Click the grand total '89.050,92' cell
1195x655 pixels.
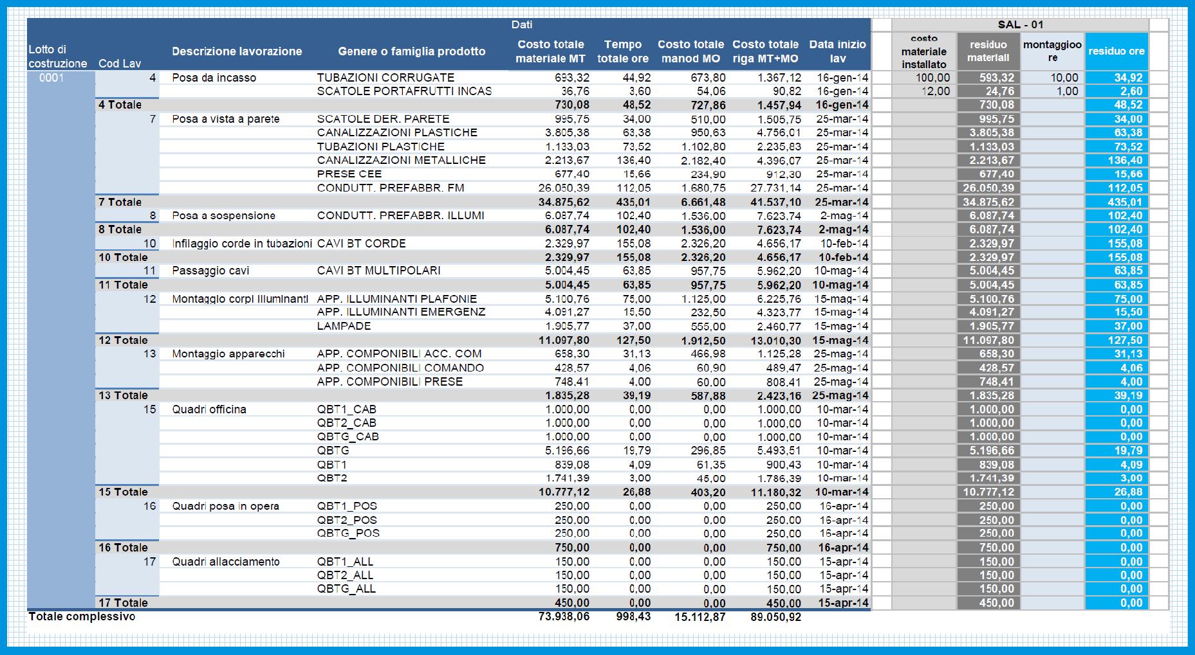pos(775,616)
